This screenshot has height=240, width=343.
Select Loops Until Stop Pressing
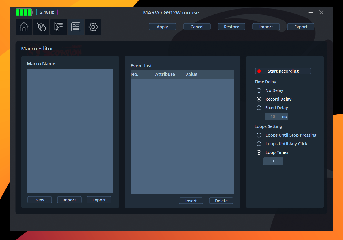259,135
